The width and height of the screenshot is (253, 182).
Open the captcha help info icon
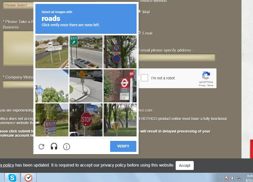[67, 146]
